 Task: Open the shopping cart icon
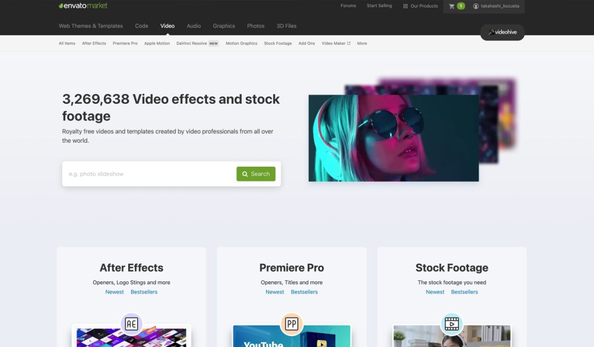point(451,6)
